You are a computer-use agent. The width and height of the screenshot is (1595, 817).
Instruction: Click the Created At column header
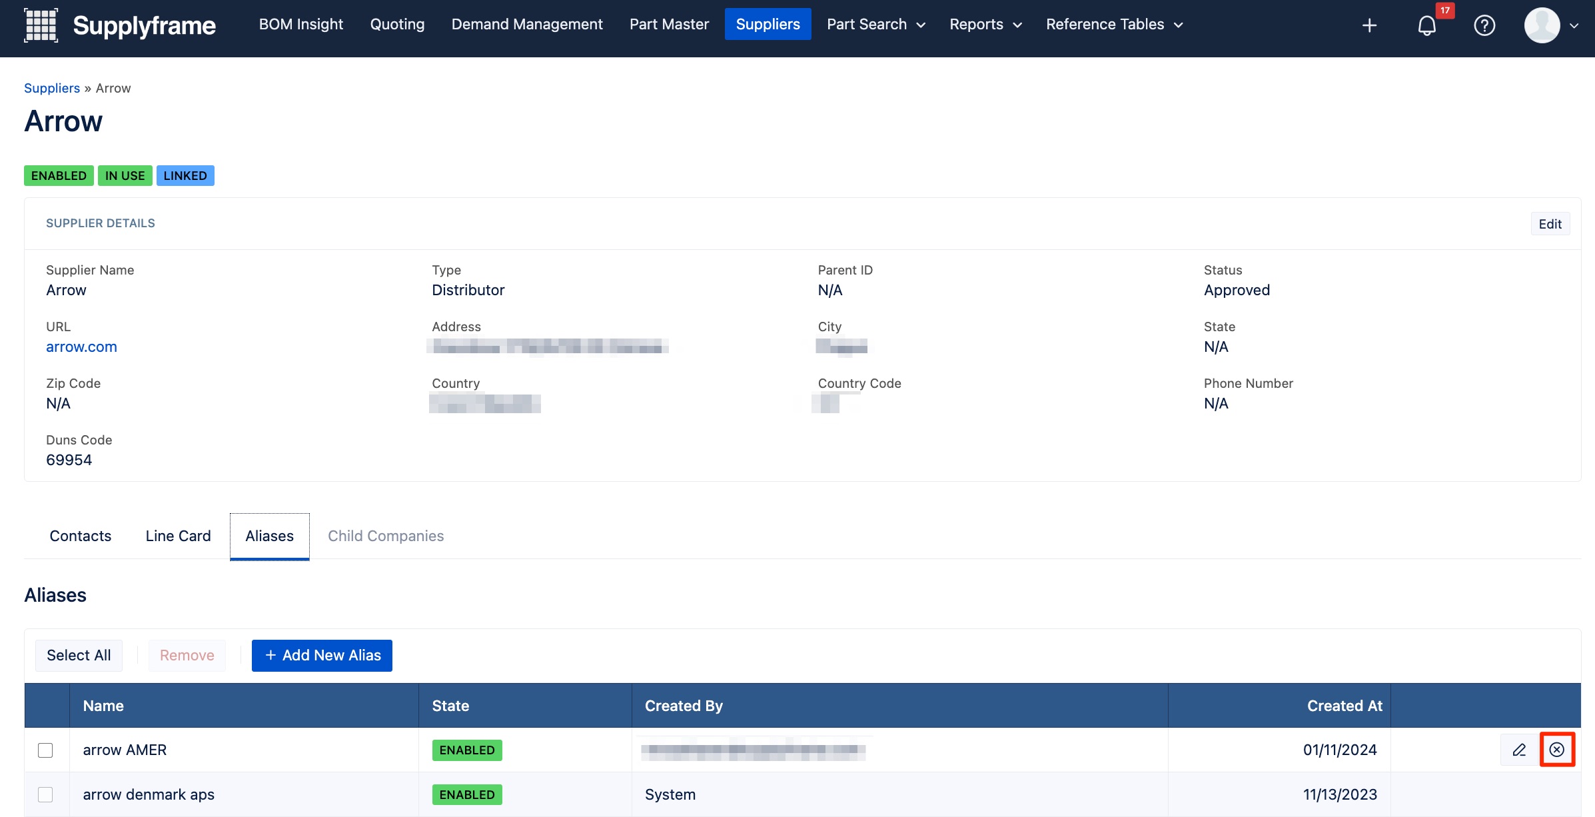[x=1279, y=706]
